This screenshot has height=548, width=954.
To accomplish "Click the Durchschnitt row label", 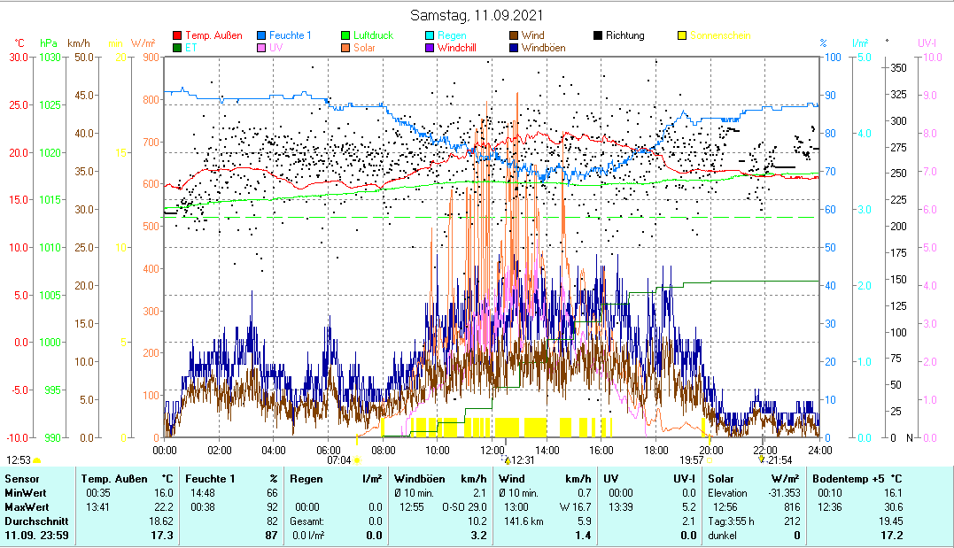I will pyautogui.click(x=36, y=521).
